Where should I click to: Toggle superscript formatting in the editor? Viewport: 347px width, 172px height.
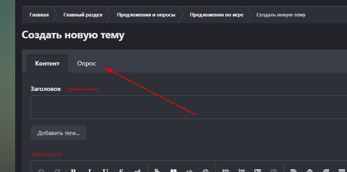pyautogui.click(x=137, y=170)
